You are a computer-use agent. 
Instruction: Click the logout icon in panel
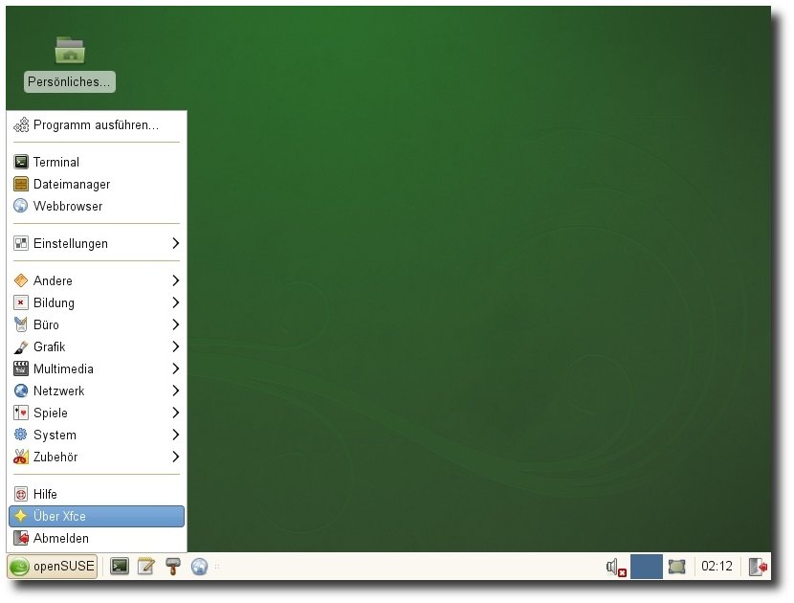(x=758, y=567)
